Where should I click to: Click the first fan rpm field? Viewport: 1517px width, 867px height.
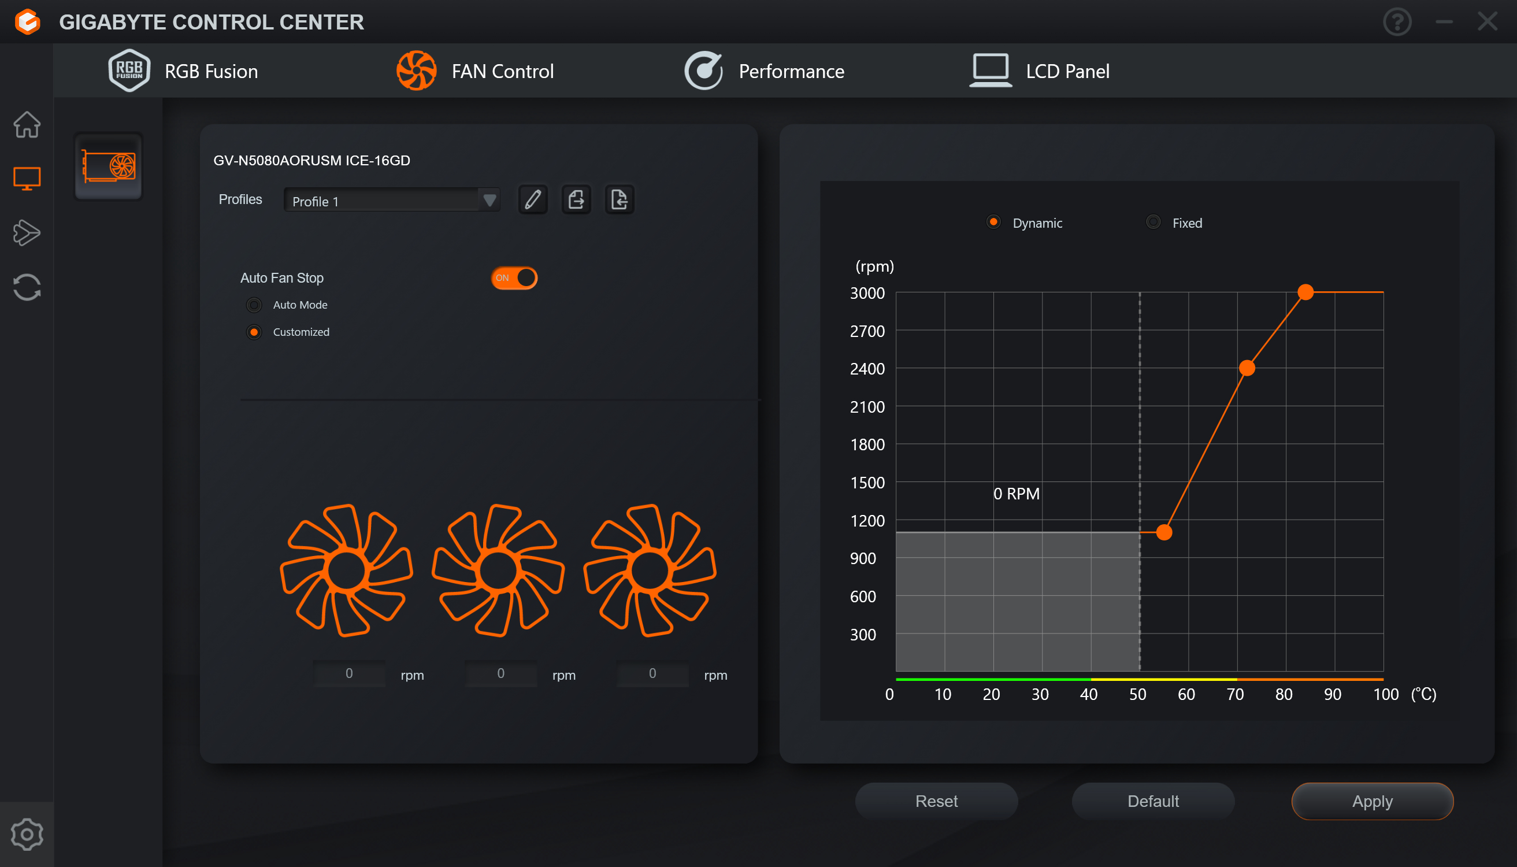click(x=349, y=673)
